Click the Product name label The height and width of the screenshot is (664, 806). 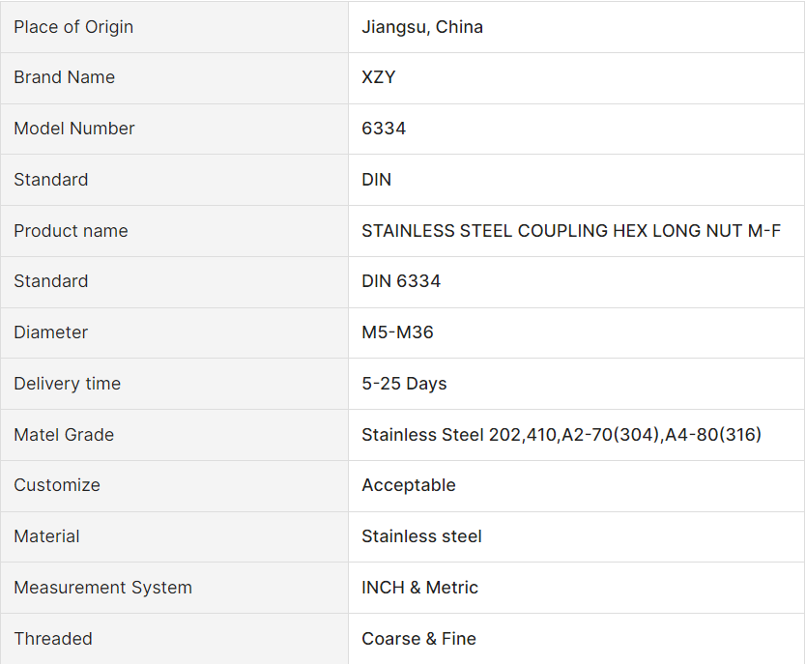coord(71,231)
